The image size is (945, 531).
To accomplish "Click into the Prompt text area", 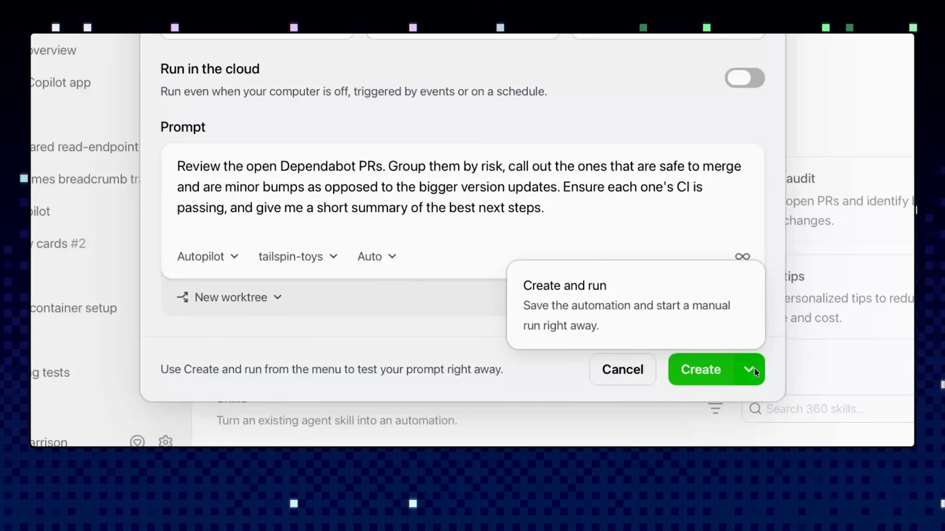I will (462, 188).
